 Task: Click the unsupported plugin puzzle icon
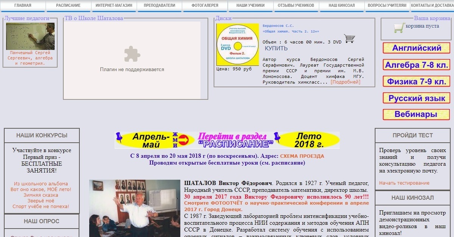point(132,54)
